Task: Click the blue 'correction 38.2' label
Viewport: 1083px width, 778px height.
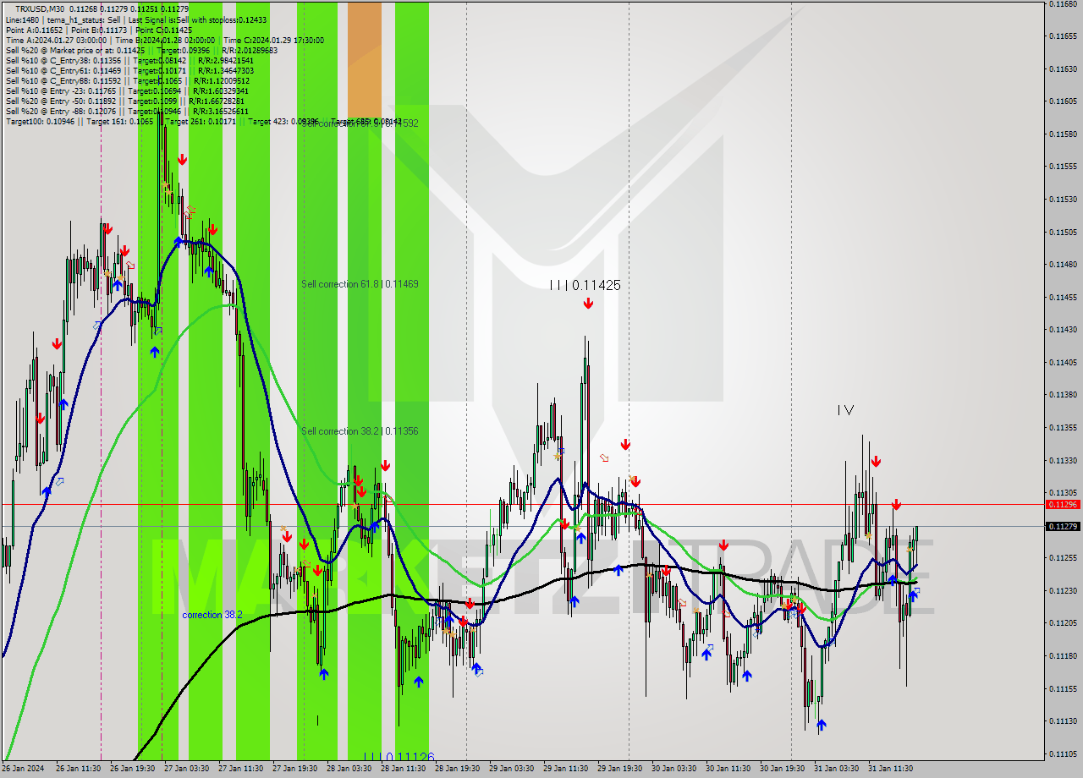Action: (x=212, y=615)
